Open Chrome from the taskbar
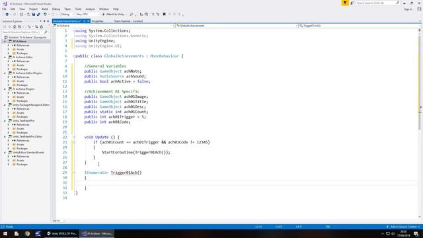Screen dimensions: 423x238 tap(27, 233)
